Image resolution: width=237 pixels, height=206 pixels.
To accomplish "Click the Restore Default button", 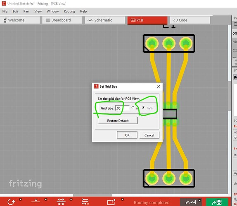I will coord(118,121).
